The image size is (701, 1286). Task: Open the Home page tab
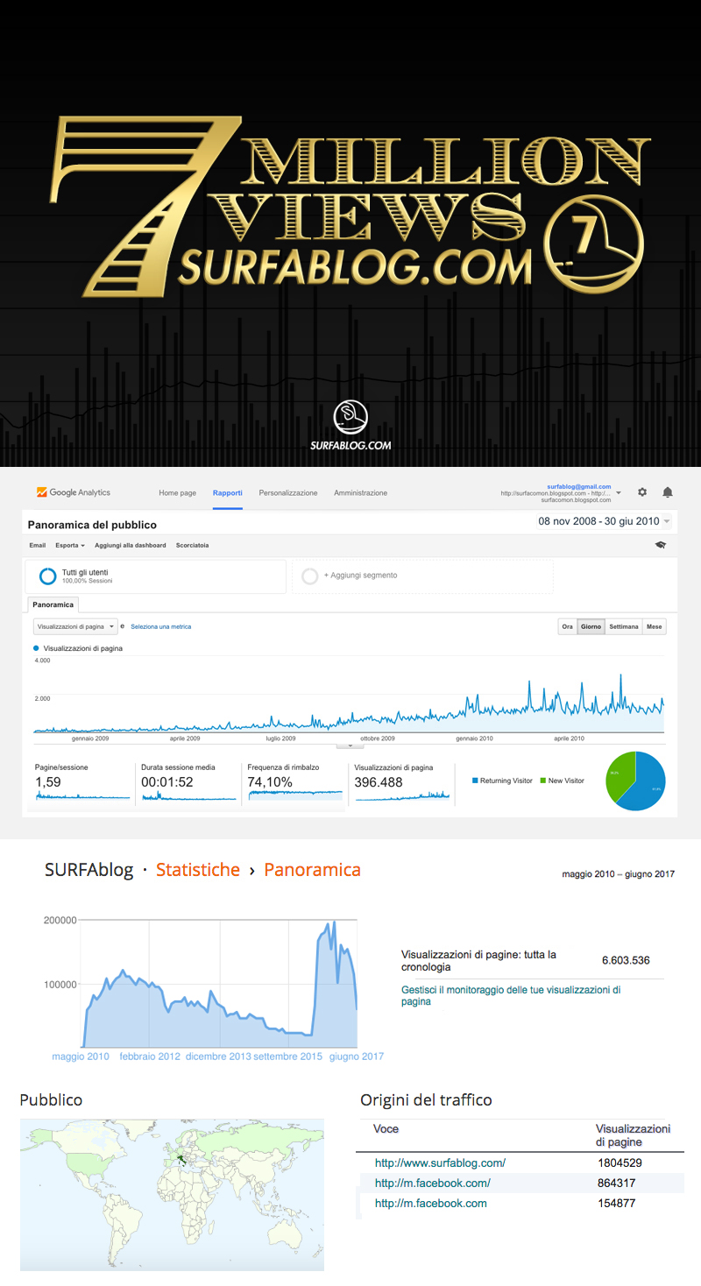pyautogui.click(x=177, y=493)
